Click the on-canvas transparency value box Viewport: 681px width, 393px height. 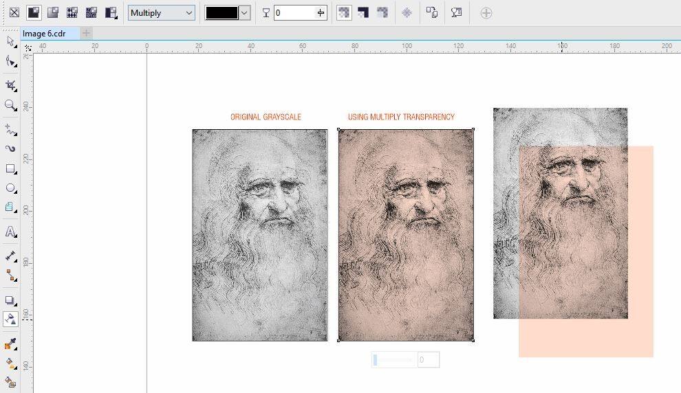tap(429, 359)
